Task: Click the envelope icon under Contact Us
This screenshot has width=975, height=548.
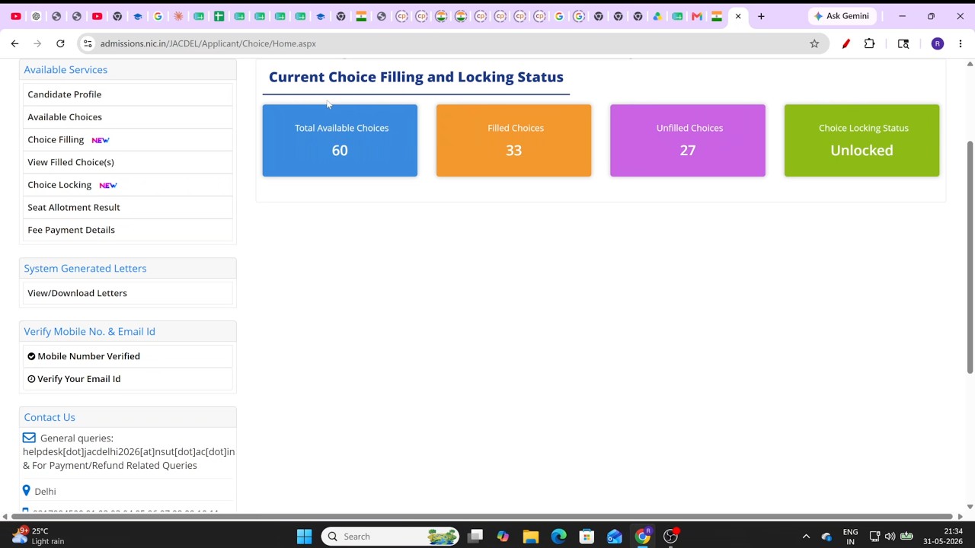Action: click(x=29, y=438)
